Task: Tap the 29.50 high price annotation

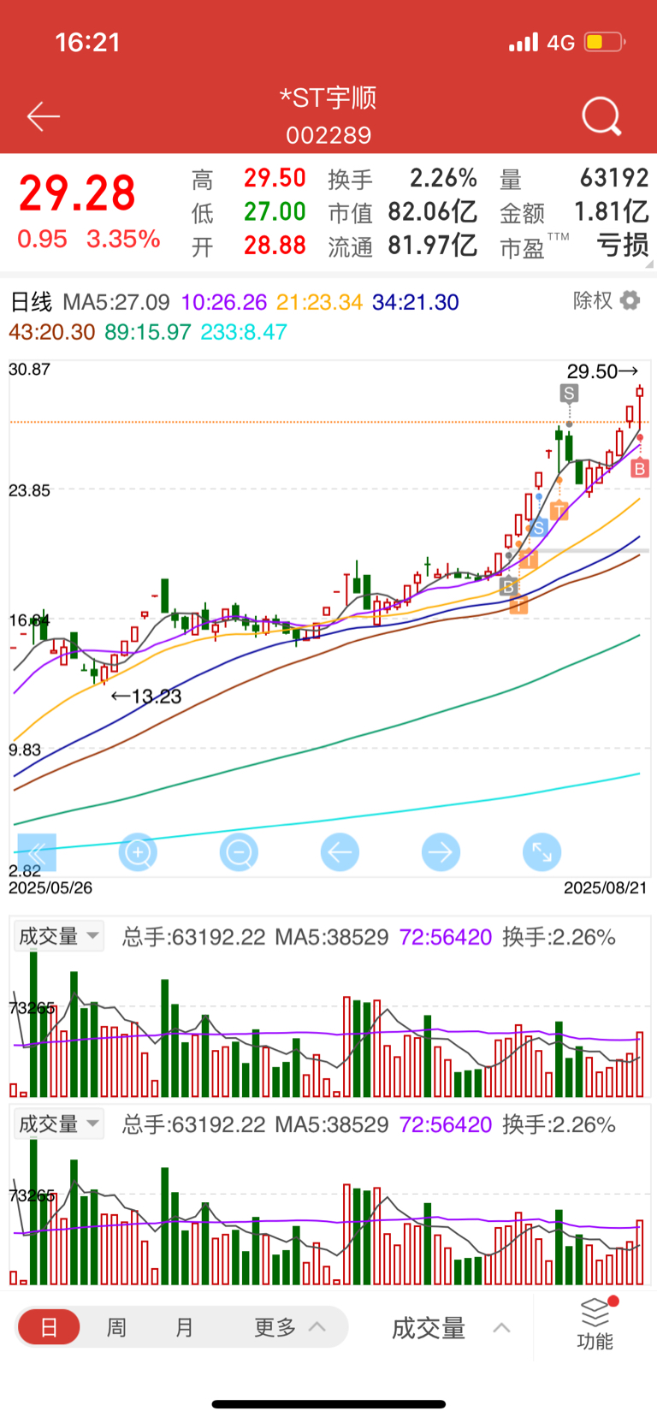Action: 602,371
